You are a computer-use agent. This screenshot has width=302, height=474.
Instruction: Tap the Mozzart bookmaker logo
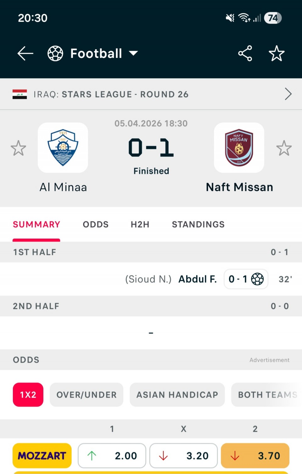click(x=42, y=455)
